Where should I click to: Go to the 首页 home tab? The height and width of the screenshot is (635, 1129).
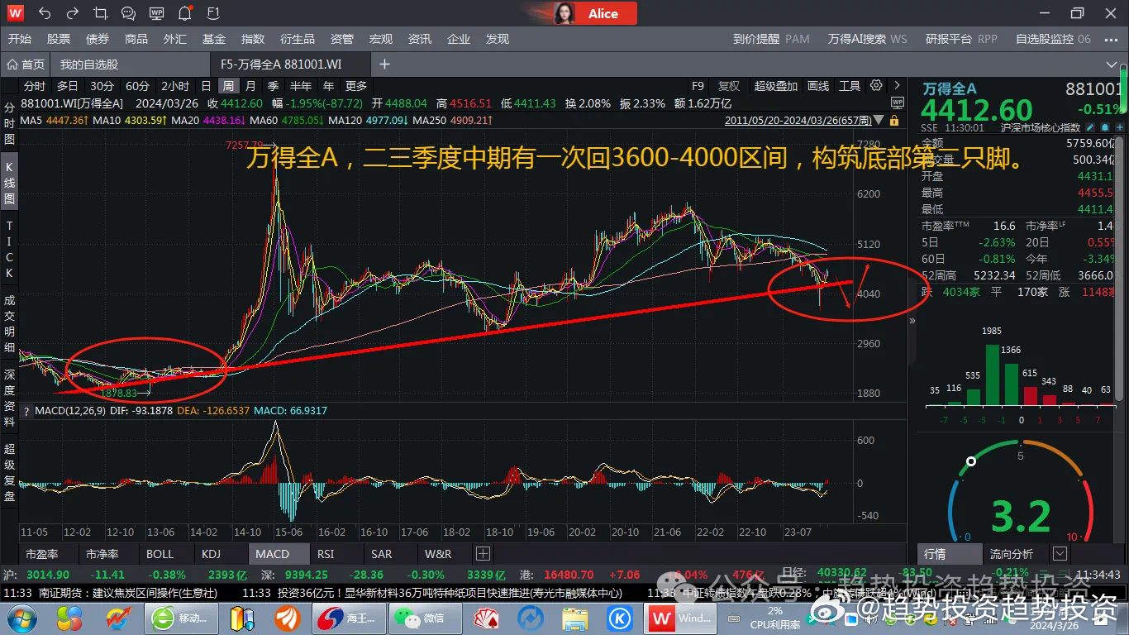(26, 64)
